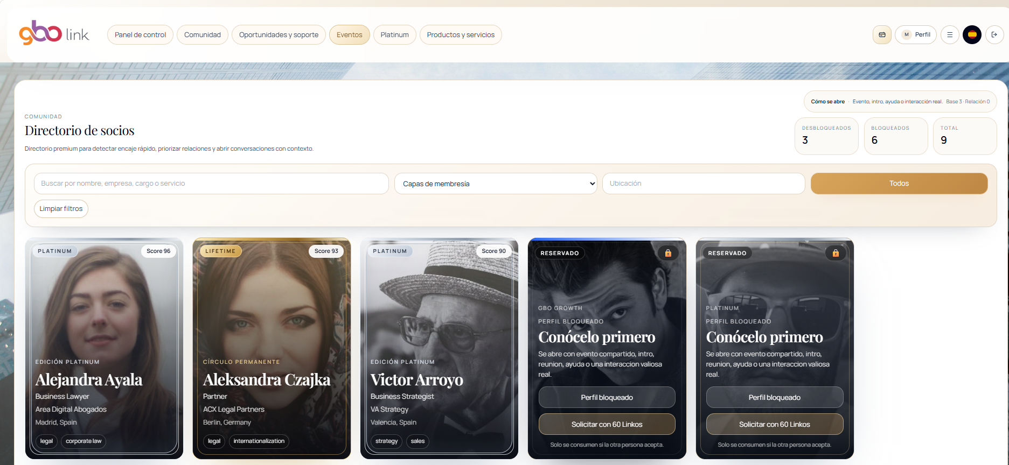Screen dimensions: 1009x465
Task: Open Oportunidades y soporte tab
Action: tap(279, 34)
